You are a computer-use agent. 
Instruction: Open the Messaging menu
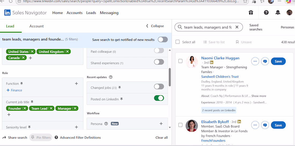click(109, 13)
